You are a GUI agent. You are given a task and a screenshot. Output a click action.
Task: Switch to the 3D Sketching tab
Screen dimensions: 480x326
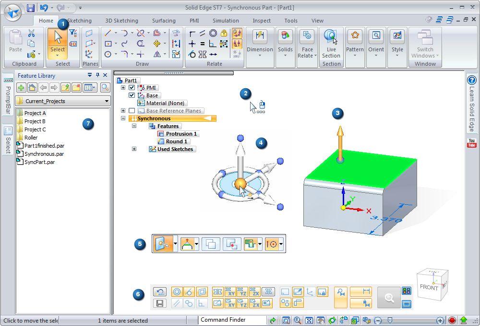(121, 21)
